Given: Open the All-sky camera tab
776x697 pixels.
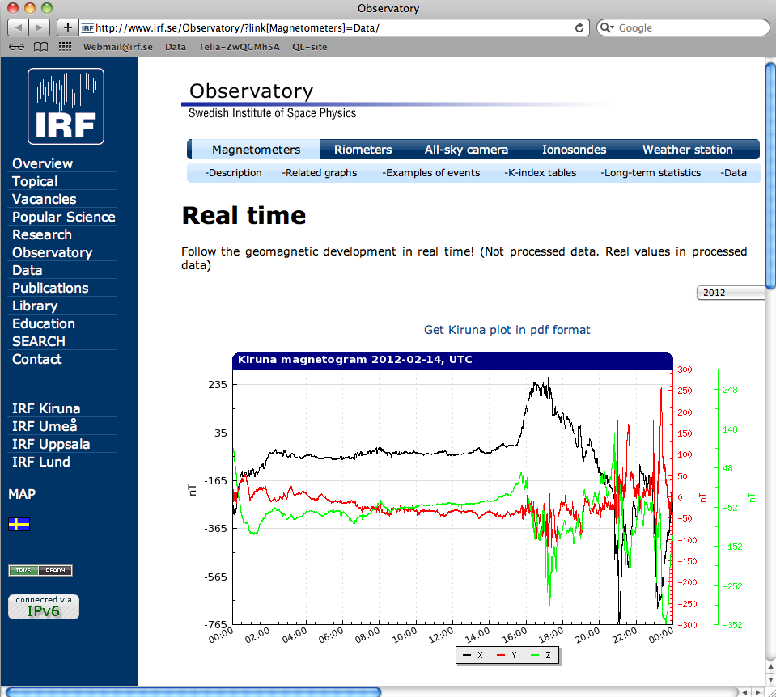Looking at the screenshot, I should pyautogui.click(x=466, y=150).
